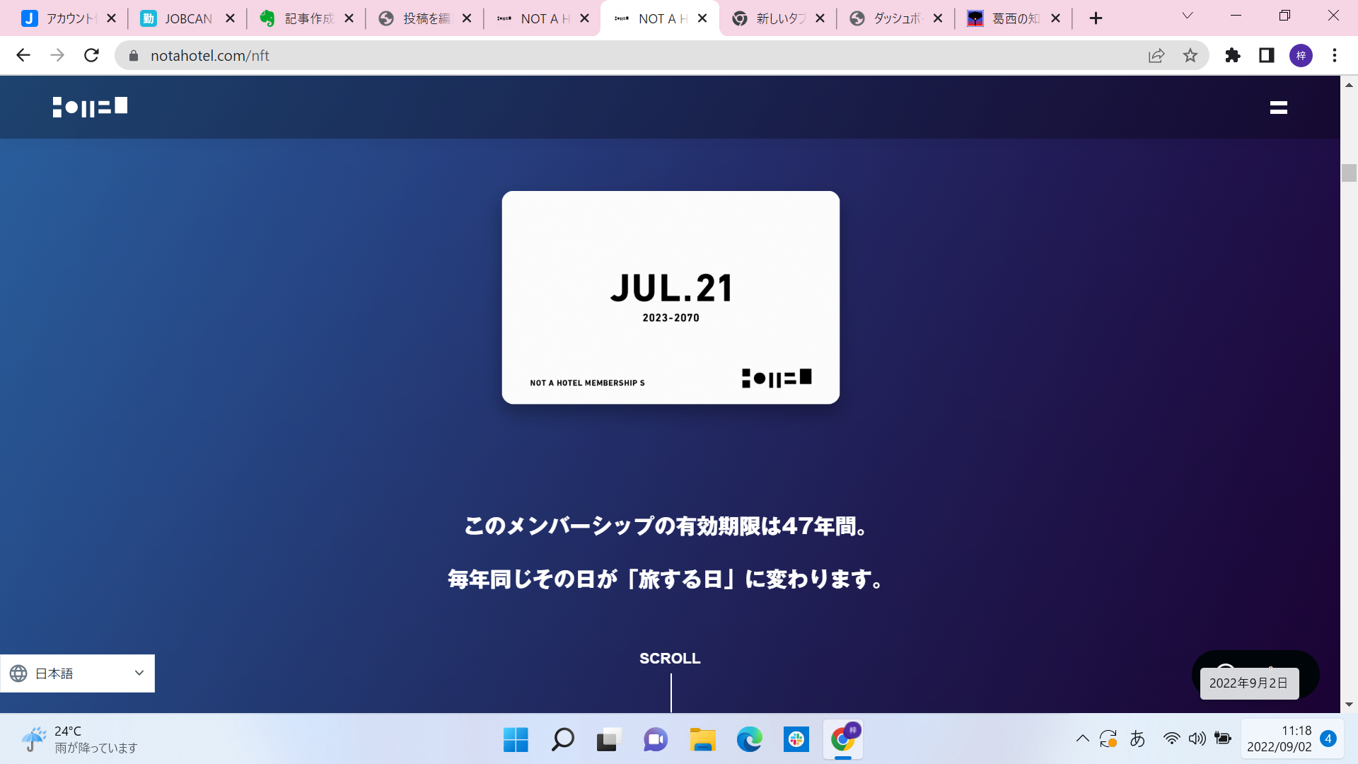Go back to the previous page
This screenshot has width=1358, height=764.
(x=23, y=55)
